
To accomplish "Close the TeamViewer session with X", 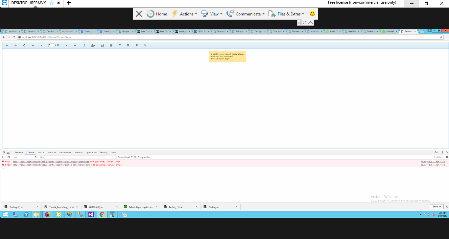I will pyautogui.click(x=139, y=14).
